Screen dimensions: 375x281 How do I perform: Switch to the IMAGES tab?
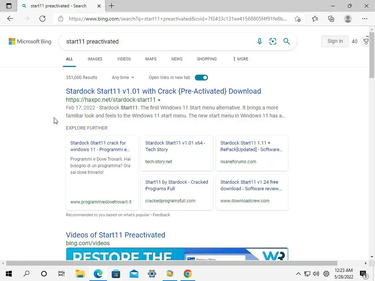95,59
